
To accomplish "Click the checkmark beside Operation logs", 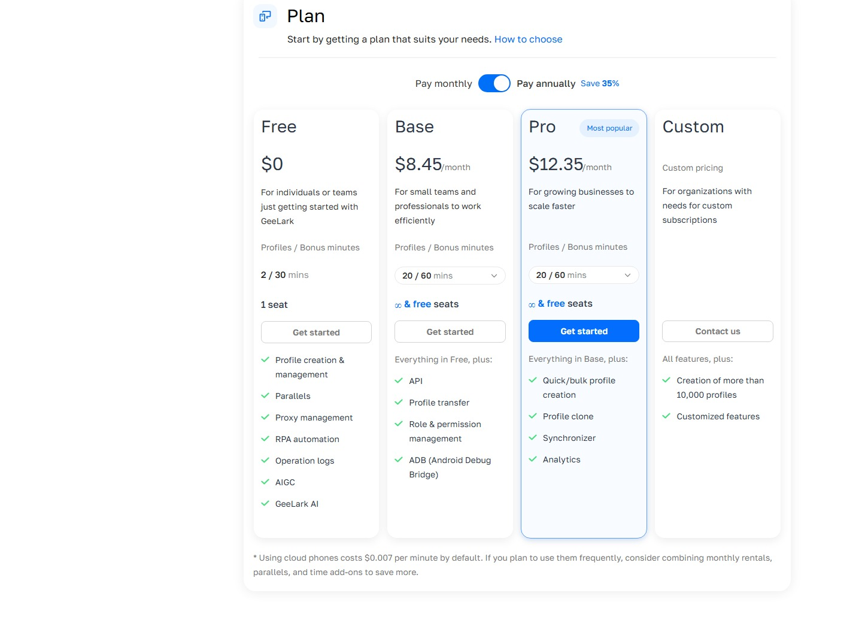I will pos(265,460).
